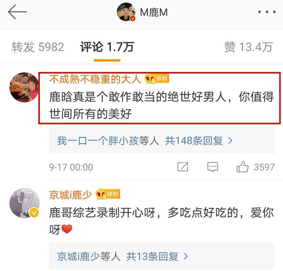The height and width of the screenshot is (271, 283).
Task: Tap the M鹿M profile avatar in the header
Action: [x=126, y=12]
